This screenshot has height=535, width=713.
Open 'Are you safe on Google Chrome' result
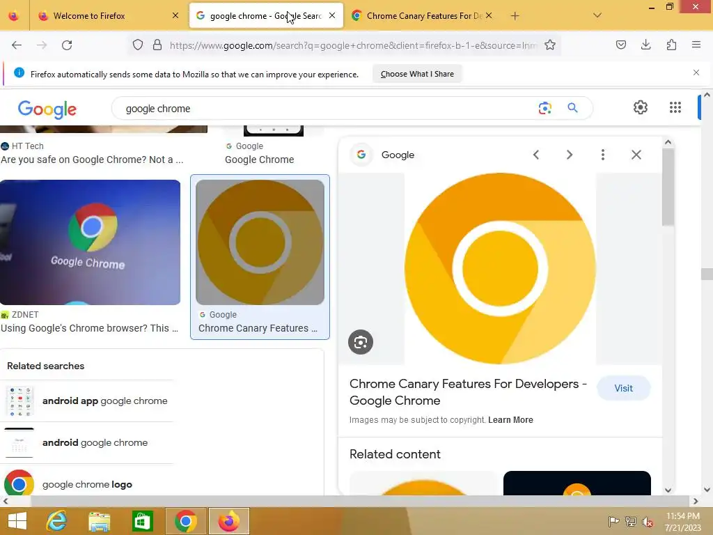pyautogui.click(x=92, y=160)
